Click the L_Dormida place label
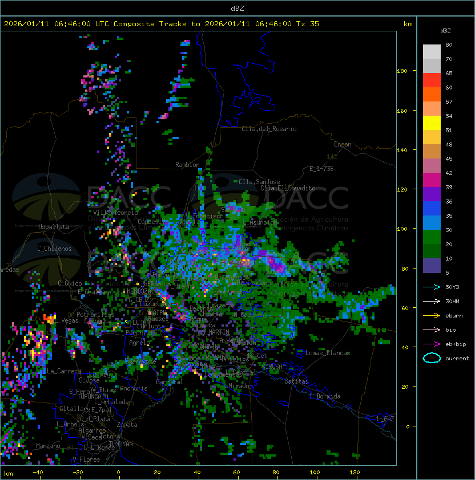The width and height of the screenshot is (475, 480). tap(325, 396)
